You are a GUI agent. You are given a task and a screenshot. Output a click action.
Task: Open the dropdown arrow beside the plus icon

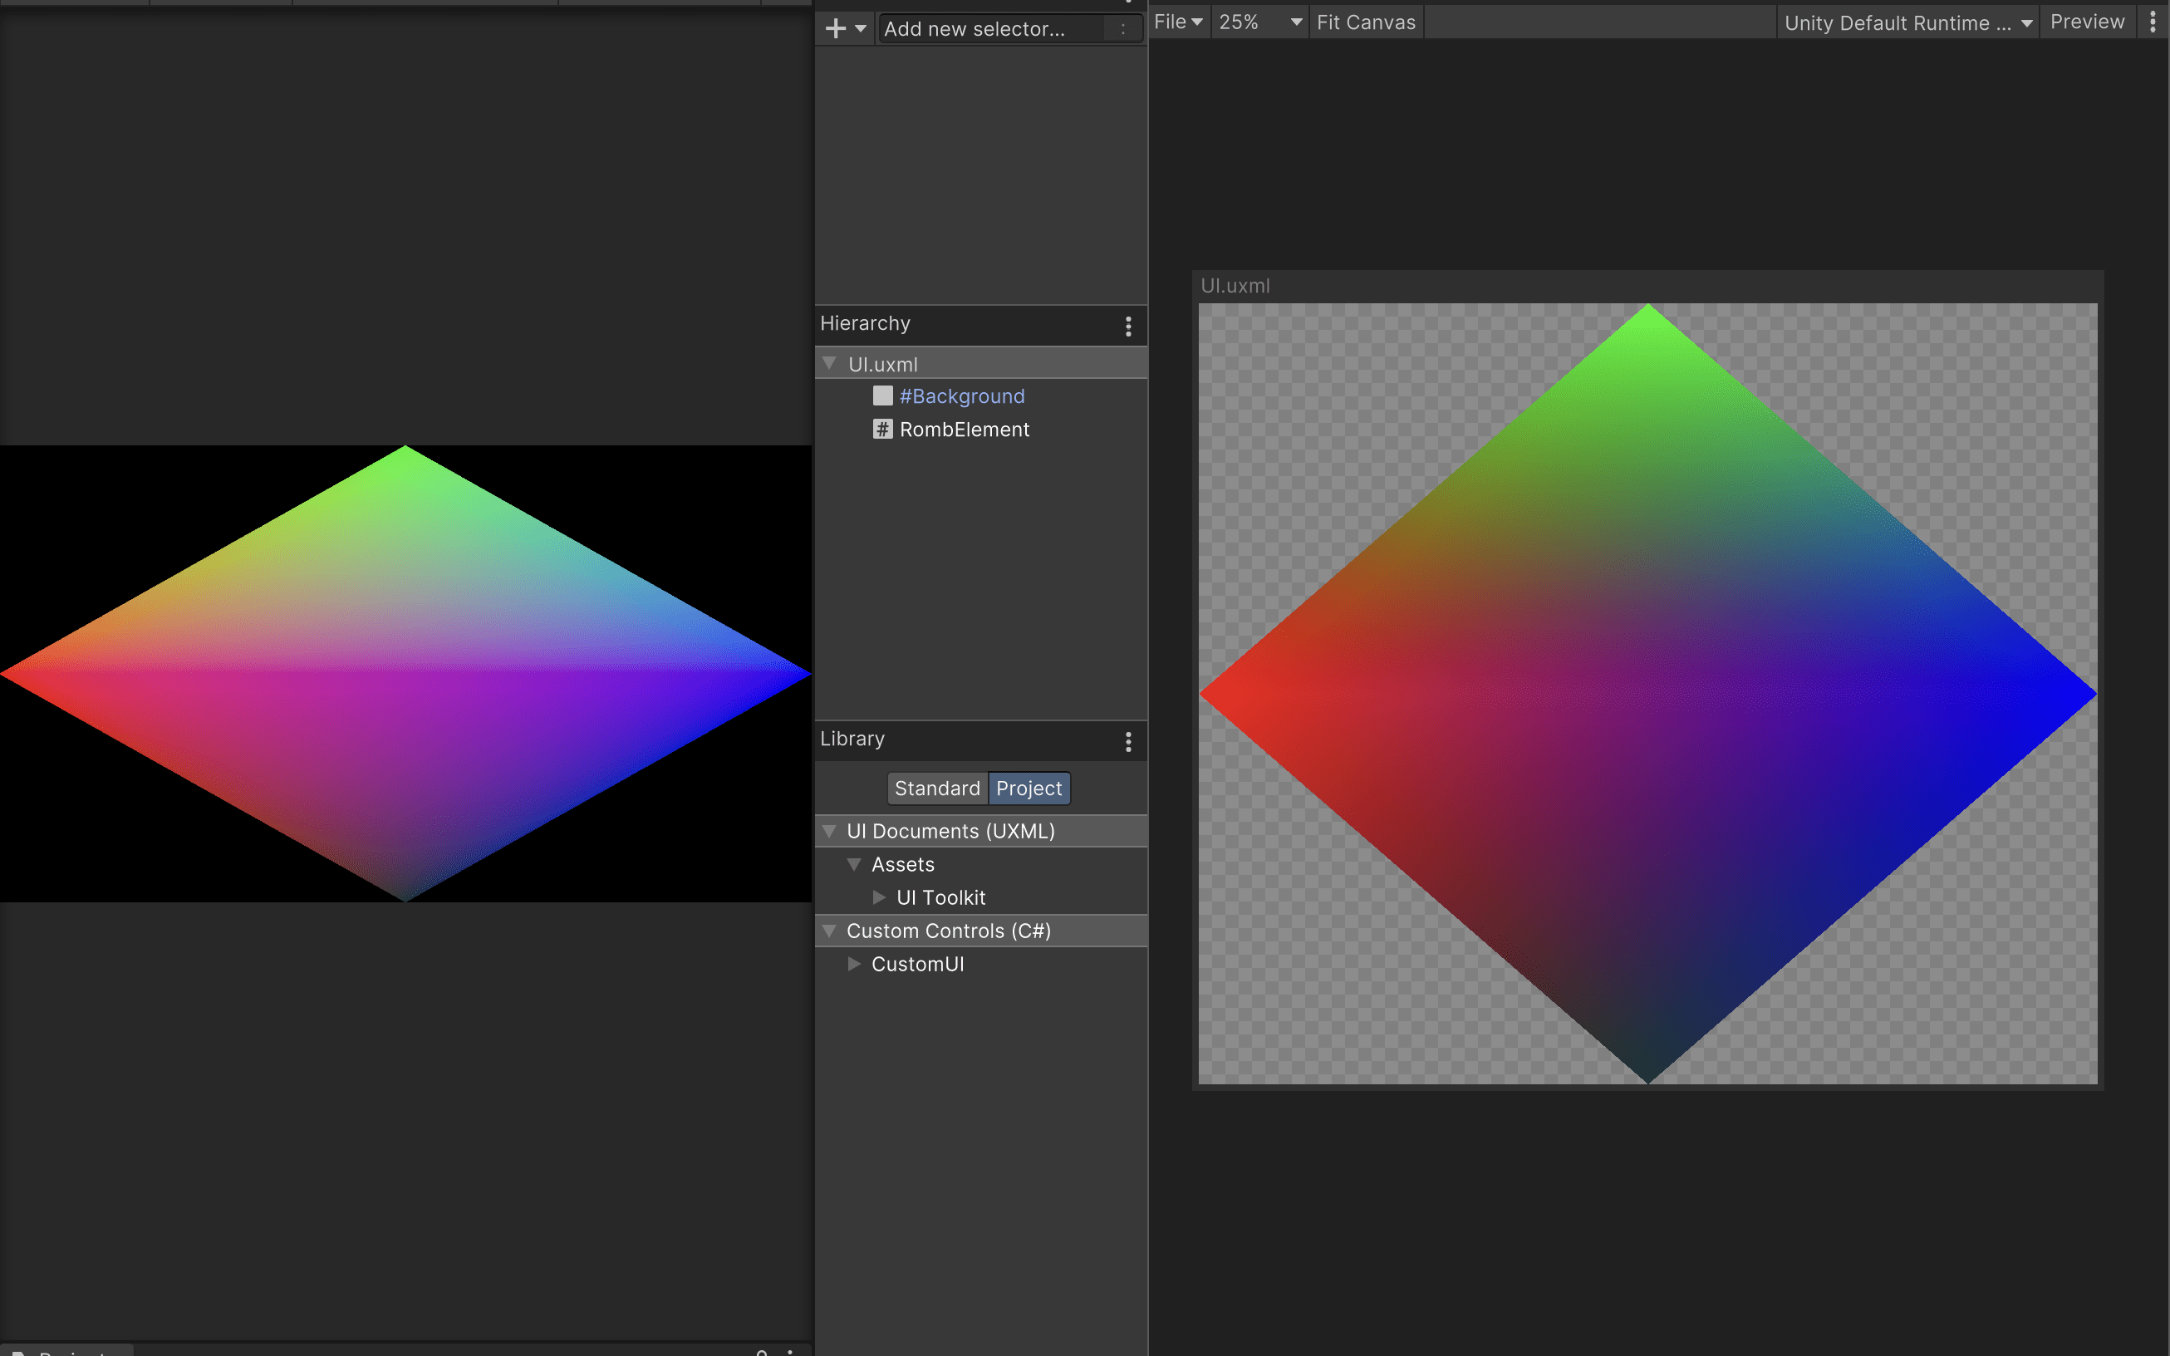click(861, 29)
